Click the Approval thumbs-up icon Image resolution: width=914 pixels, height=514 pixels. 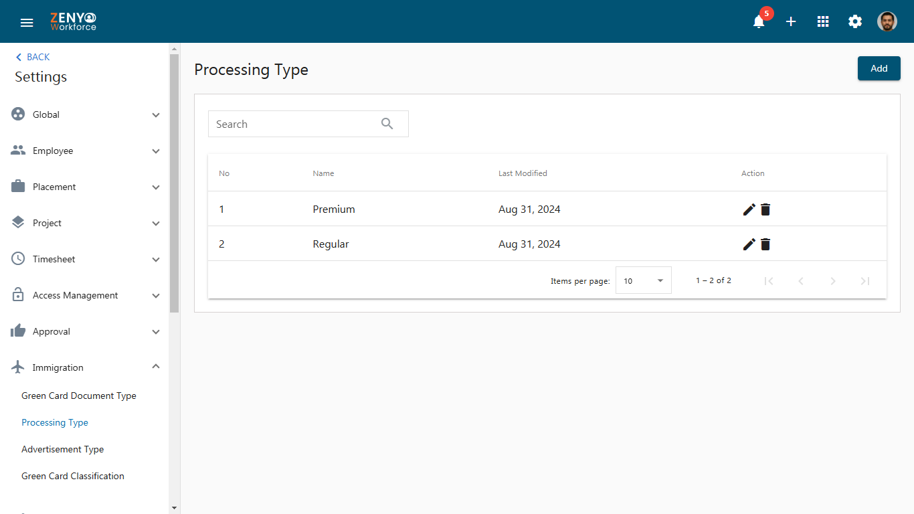(x=18, y=331)
